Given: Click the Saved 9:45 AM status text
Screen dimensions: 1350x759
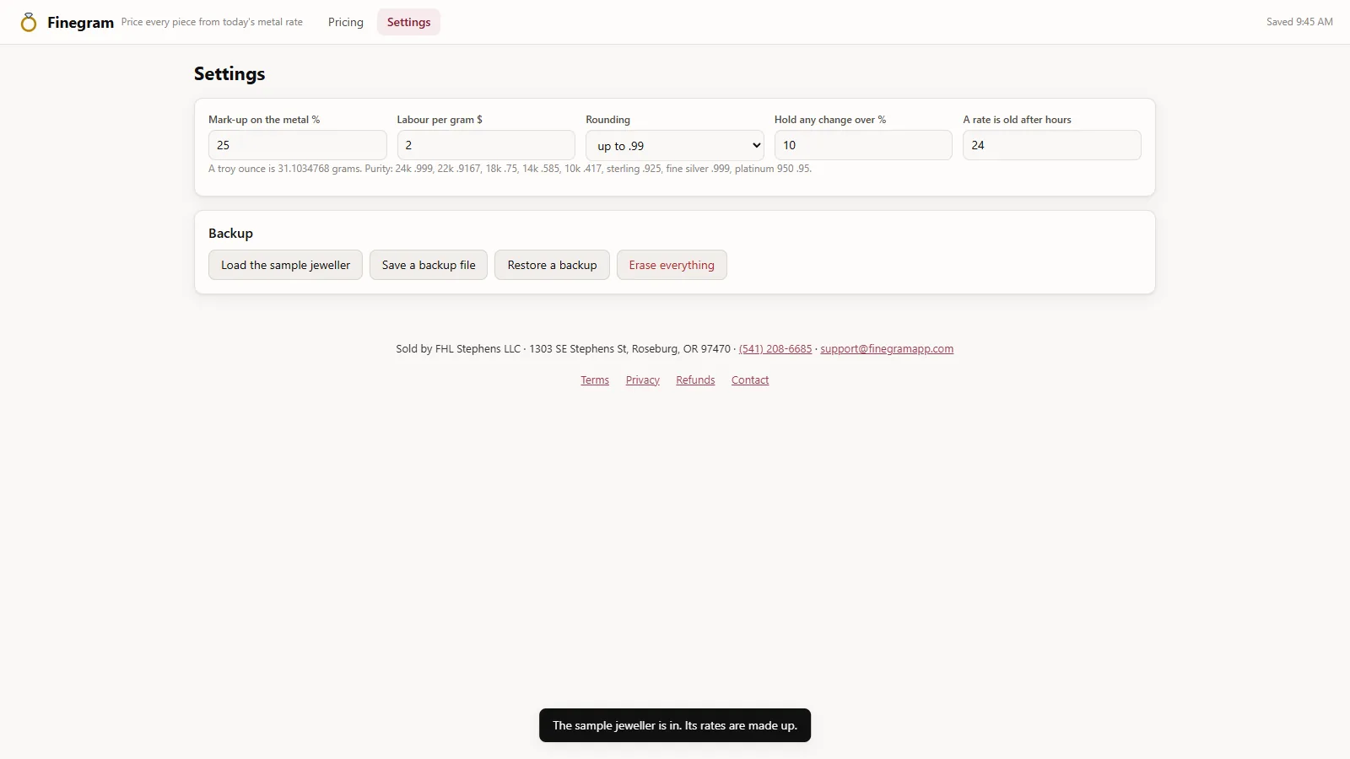Looking at the screenshot, I should pos(1299,22).
